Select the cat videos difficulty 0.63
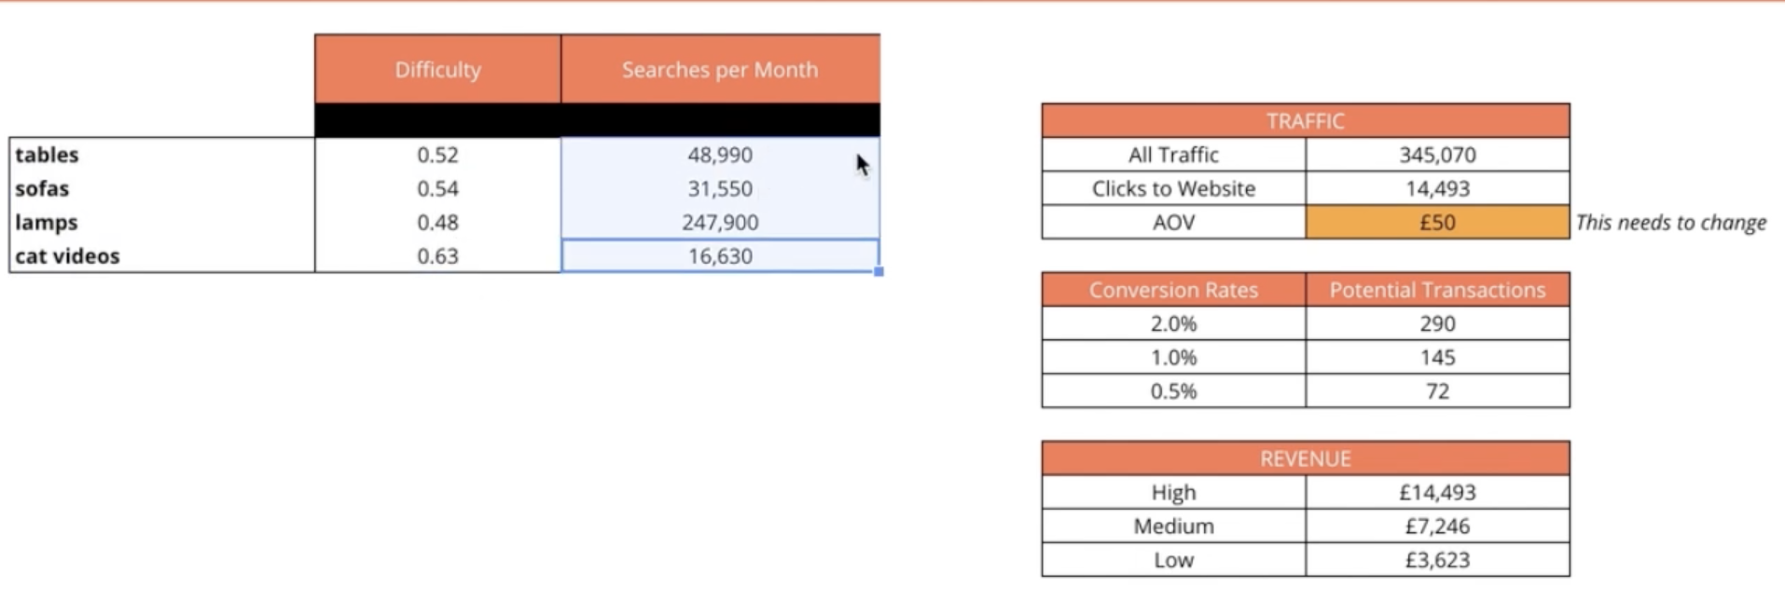Viewport: 1785px width, 602px height. pyautogui.click(x=437, y=256)
